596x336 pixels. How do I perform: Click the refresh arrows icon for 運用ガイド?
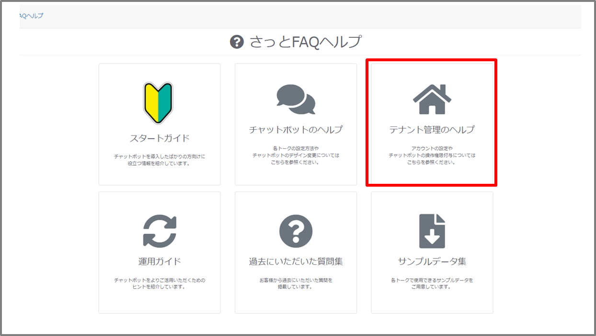point(160,231)
